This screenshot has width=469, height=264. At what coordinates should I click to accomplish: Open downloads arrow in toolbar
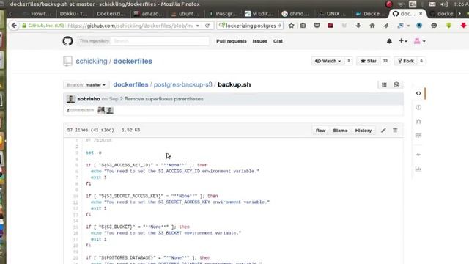click(x=358, y=26)
